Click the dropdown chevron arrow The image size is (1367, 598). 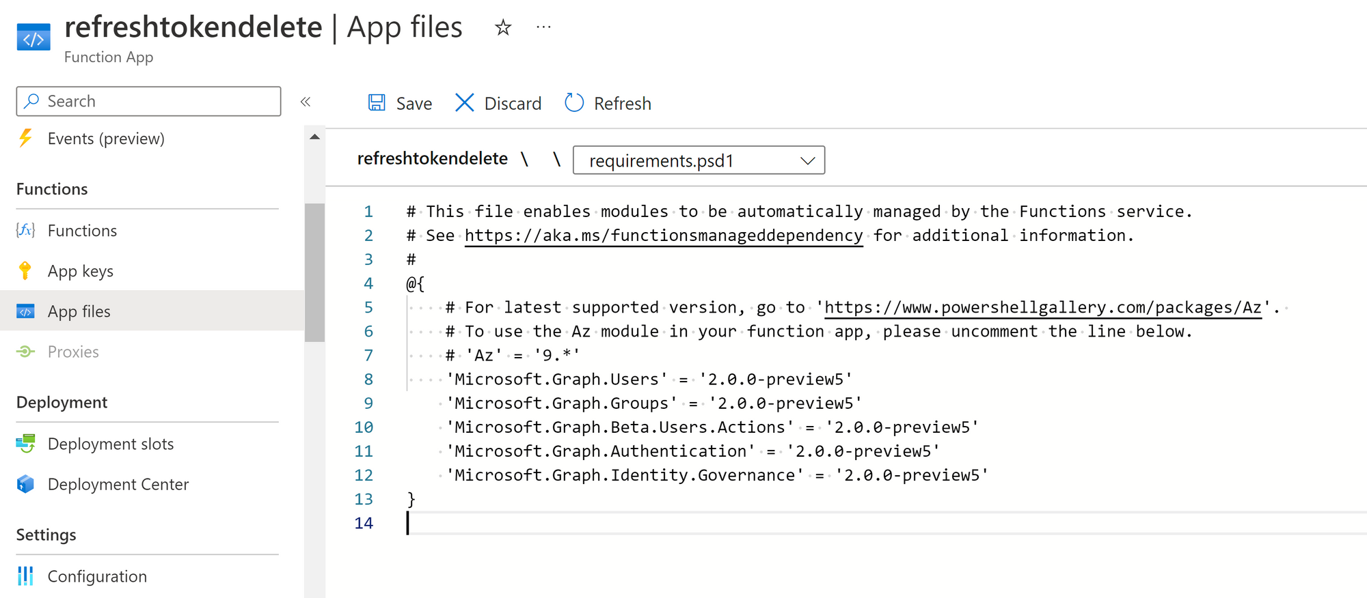808,161
